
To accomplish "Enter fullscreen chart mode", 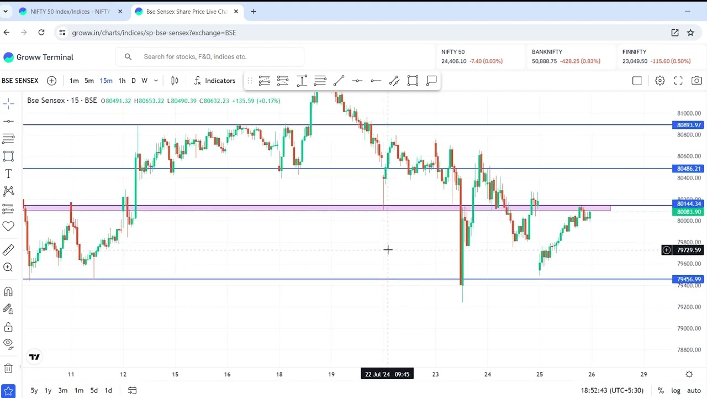I will [678, 81].
